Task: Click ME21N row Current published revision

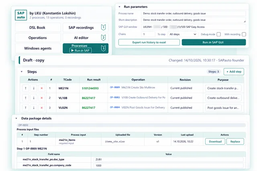Action: pyautogui.click(x=181, y=88)
